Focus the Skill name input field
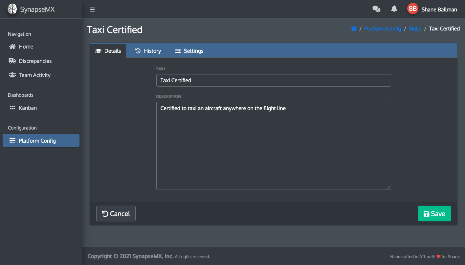 coord(274,80)
